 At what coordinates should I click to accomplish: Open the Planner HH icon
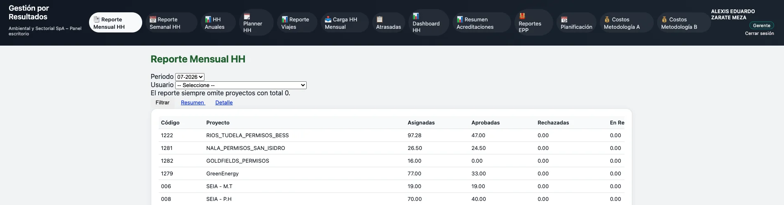coord(246,16)
